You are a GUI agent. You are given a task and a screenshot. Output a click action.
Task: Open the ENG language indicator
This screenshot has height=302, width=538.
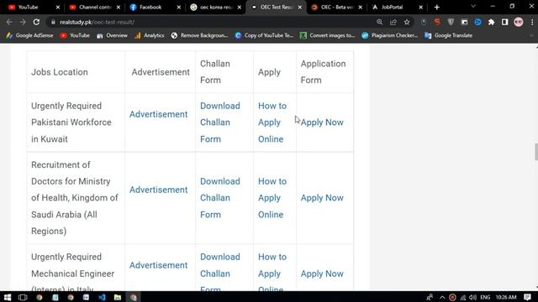click(485, 297)
